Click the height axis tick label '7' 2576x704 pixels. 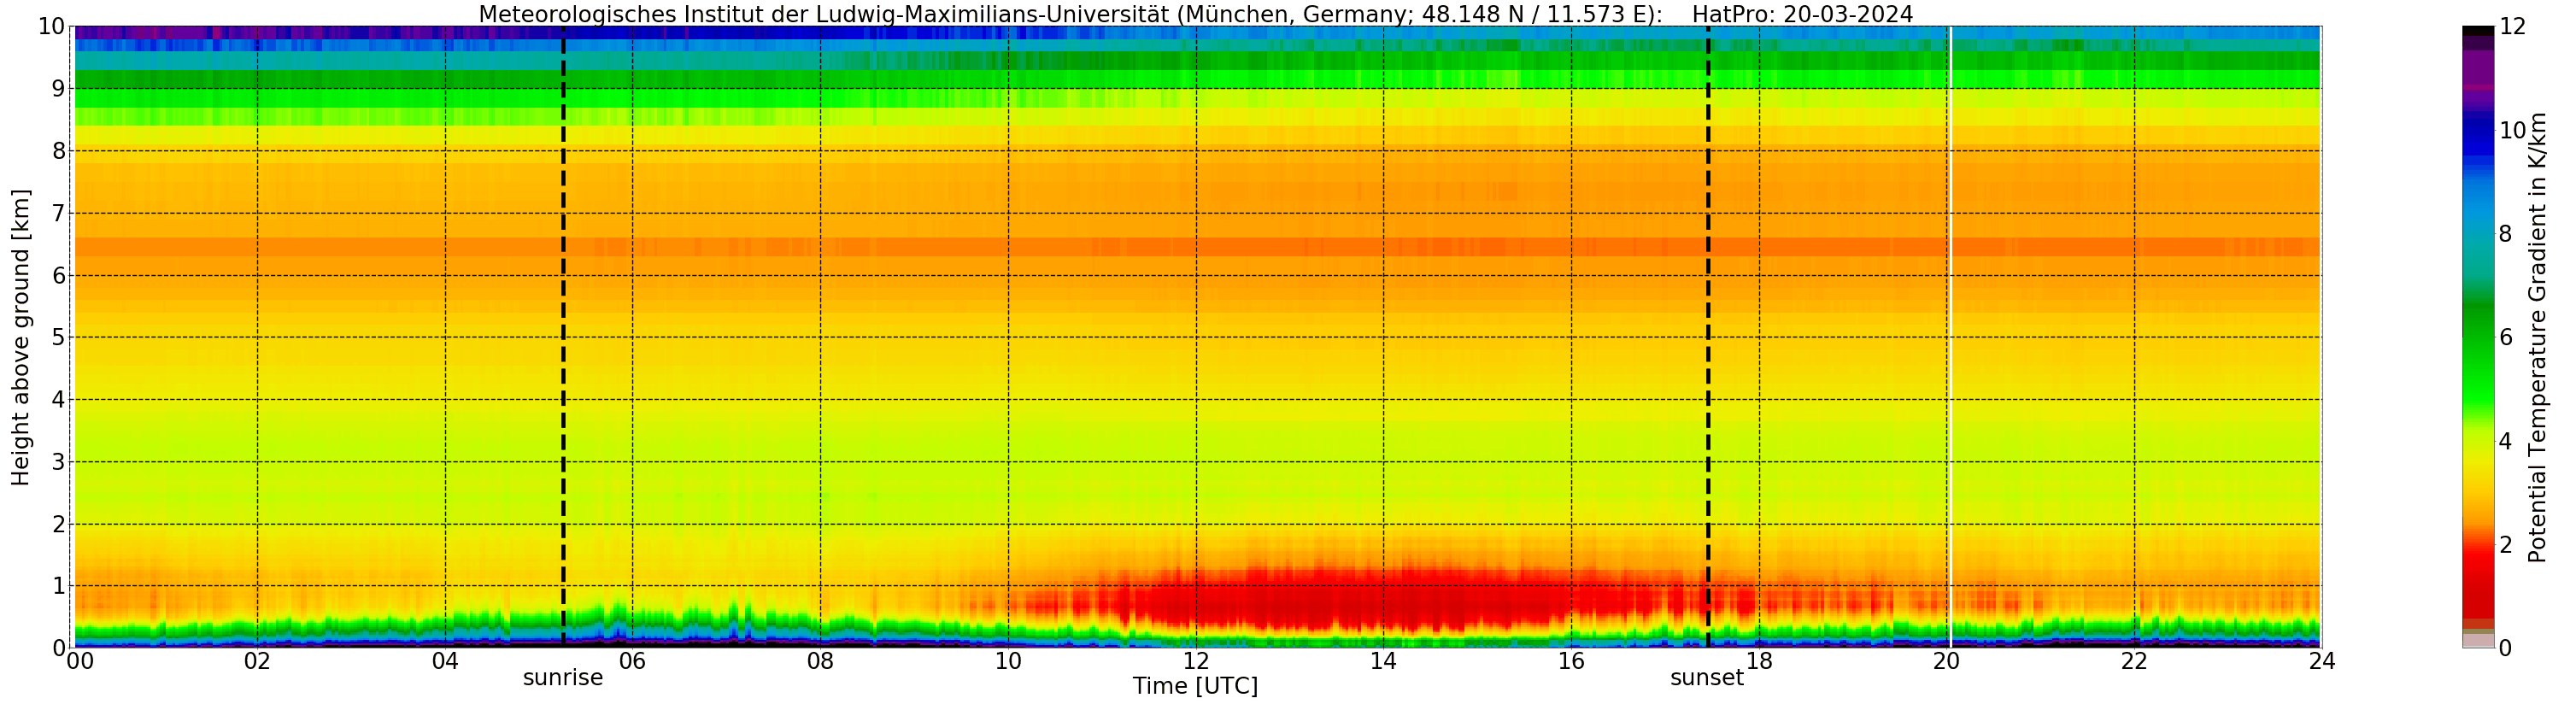59,213
